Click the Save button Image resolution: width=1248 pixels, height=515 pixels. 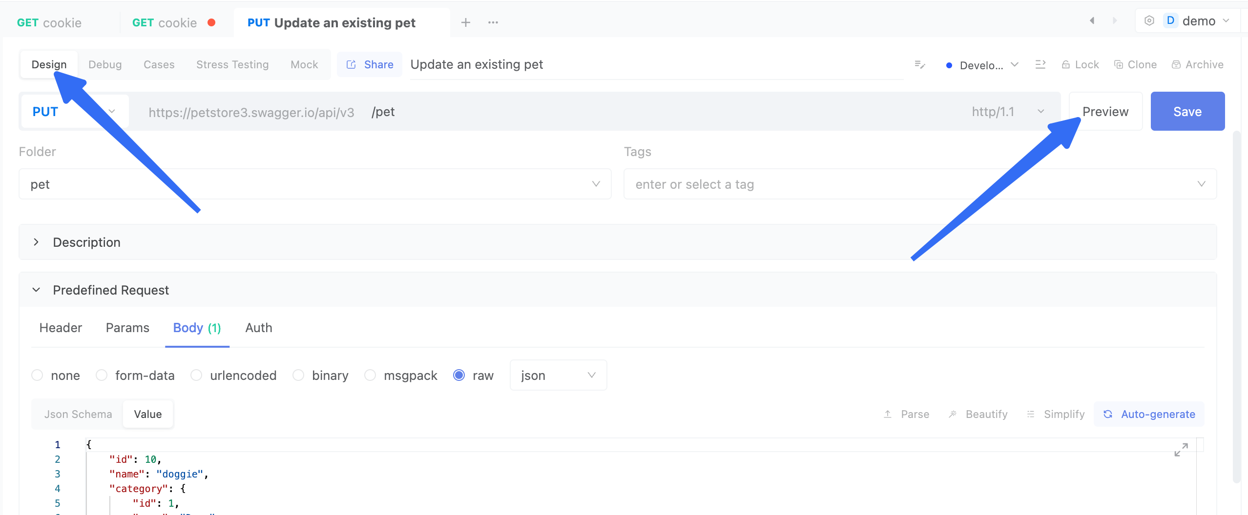point(1187,111)
